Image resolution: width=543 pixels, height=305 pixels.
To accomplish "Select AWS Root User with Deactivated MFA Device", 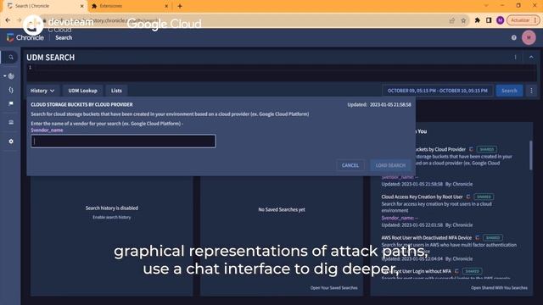I will tap(426, 237).
